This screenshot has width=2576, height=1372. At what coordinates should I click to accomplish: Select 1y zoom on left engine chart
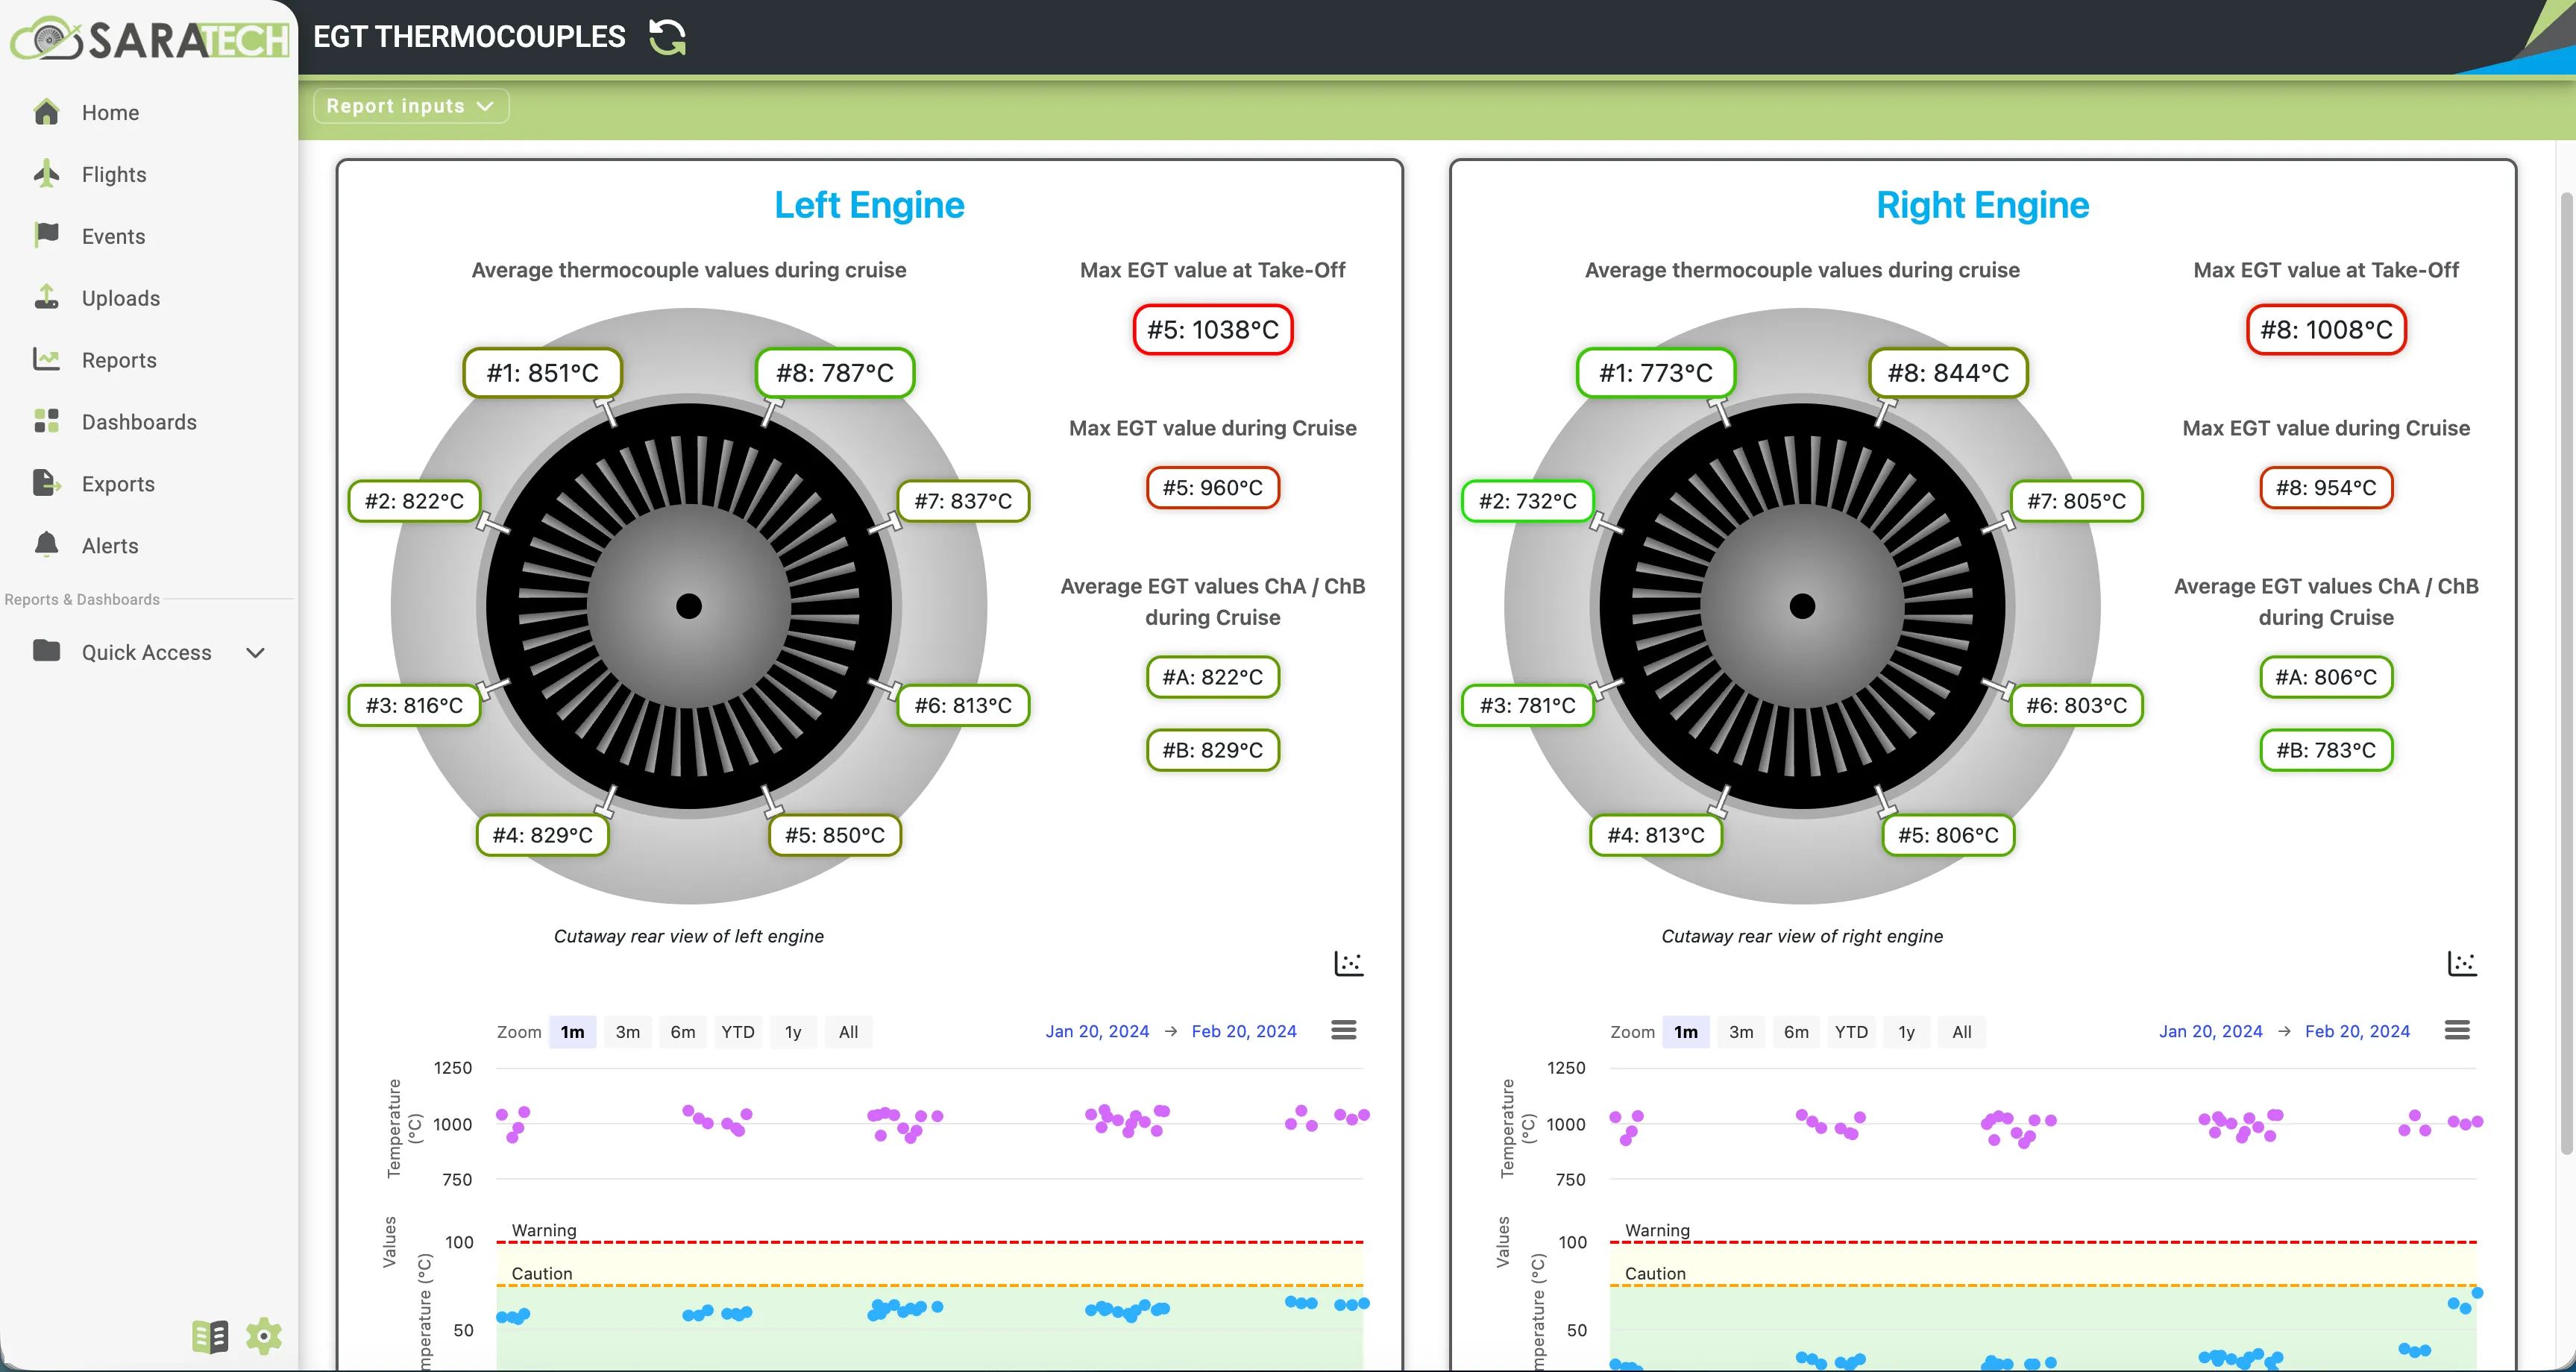click(793, 1032)
